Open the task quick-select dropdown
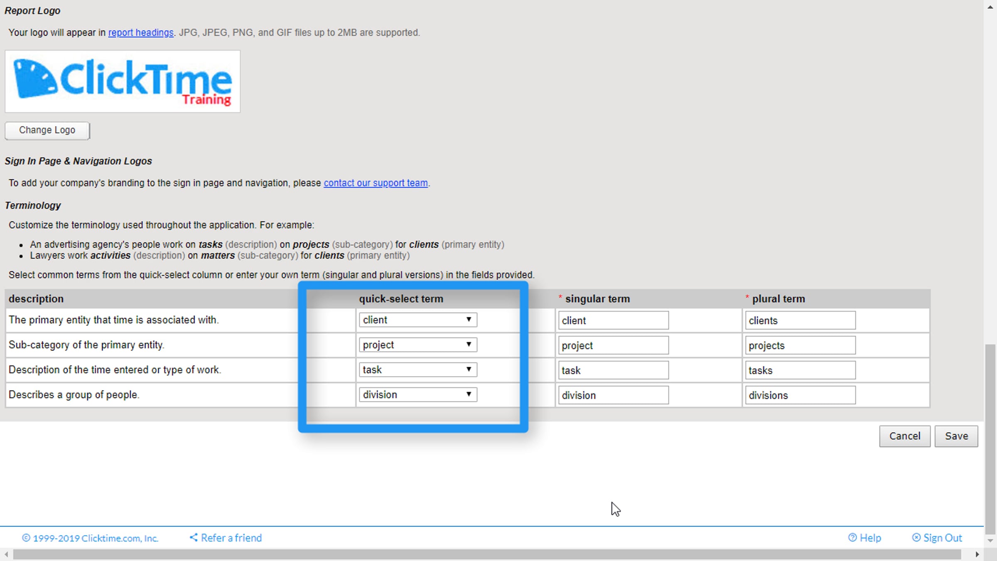997x561 pixels. point(417,370)
